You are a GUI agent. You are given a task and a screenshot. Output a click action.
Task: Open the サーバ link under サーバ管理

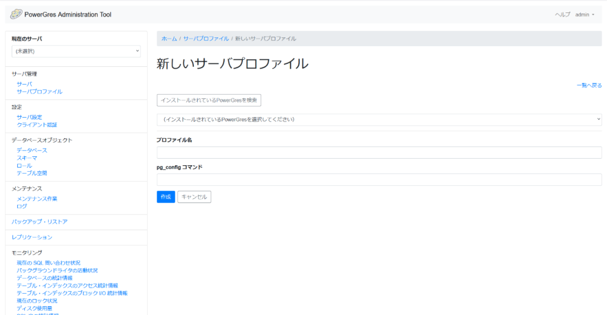point(24,84)
